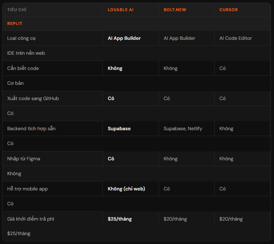Click the Bolt.new '$20/tháng' price
Viewport: 274px width, 244px height.
click(175, 219)
